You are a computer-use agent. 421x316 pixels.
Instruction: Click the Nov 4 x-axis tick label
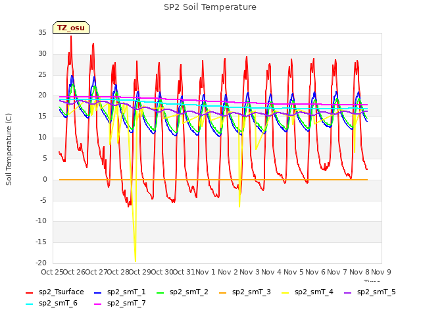coord(272,272)
